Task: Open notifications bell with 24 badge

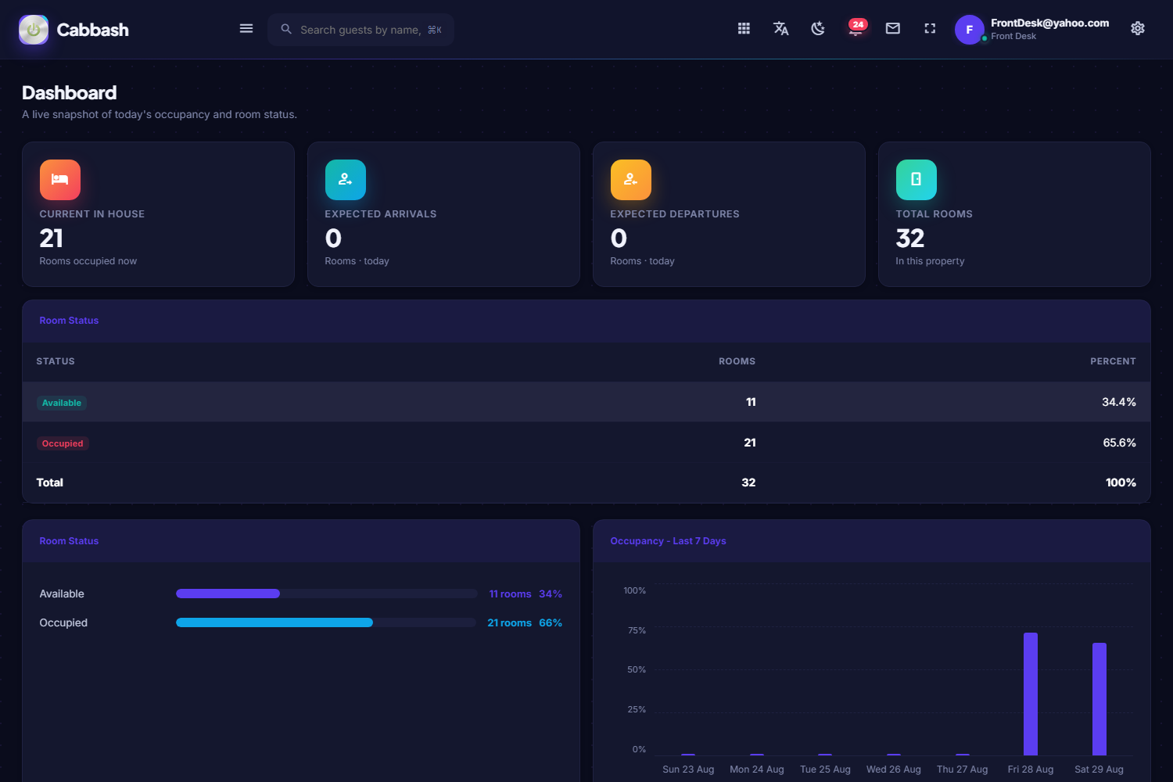Action: (856, 29)
